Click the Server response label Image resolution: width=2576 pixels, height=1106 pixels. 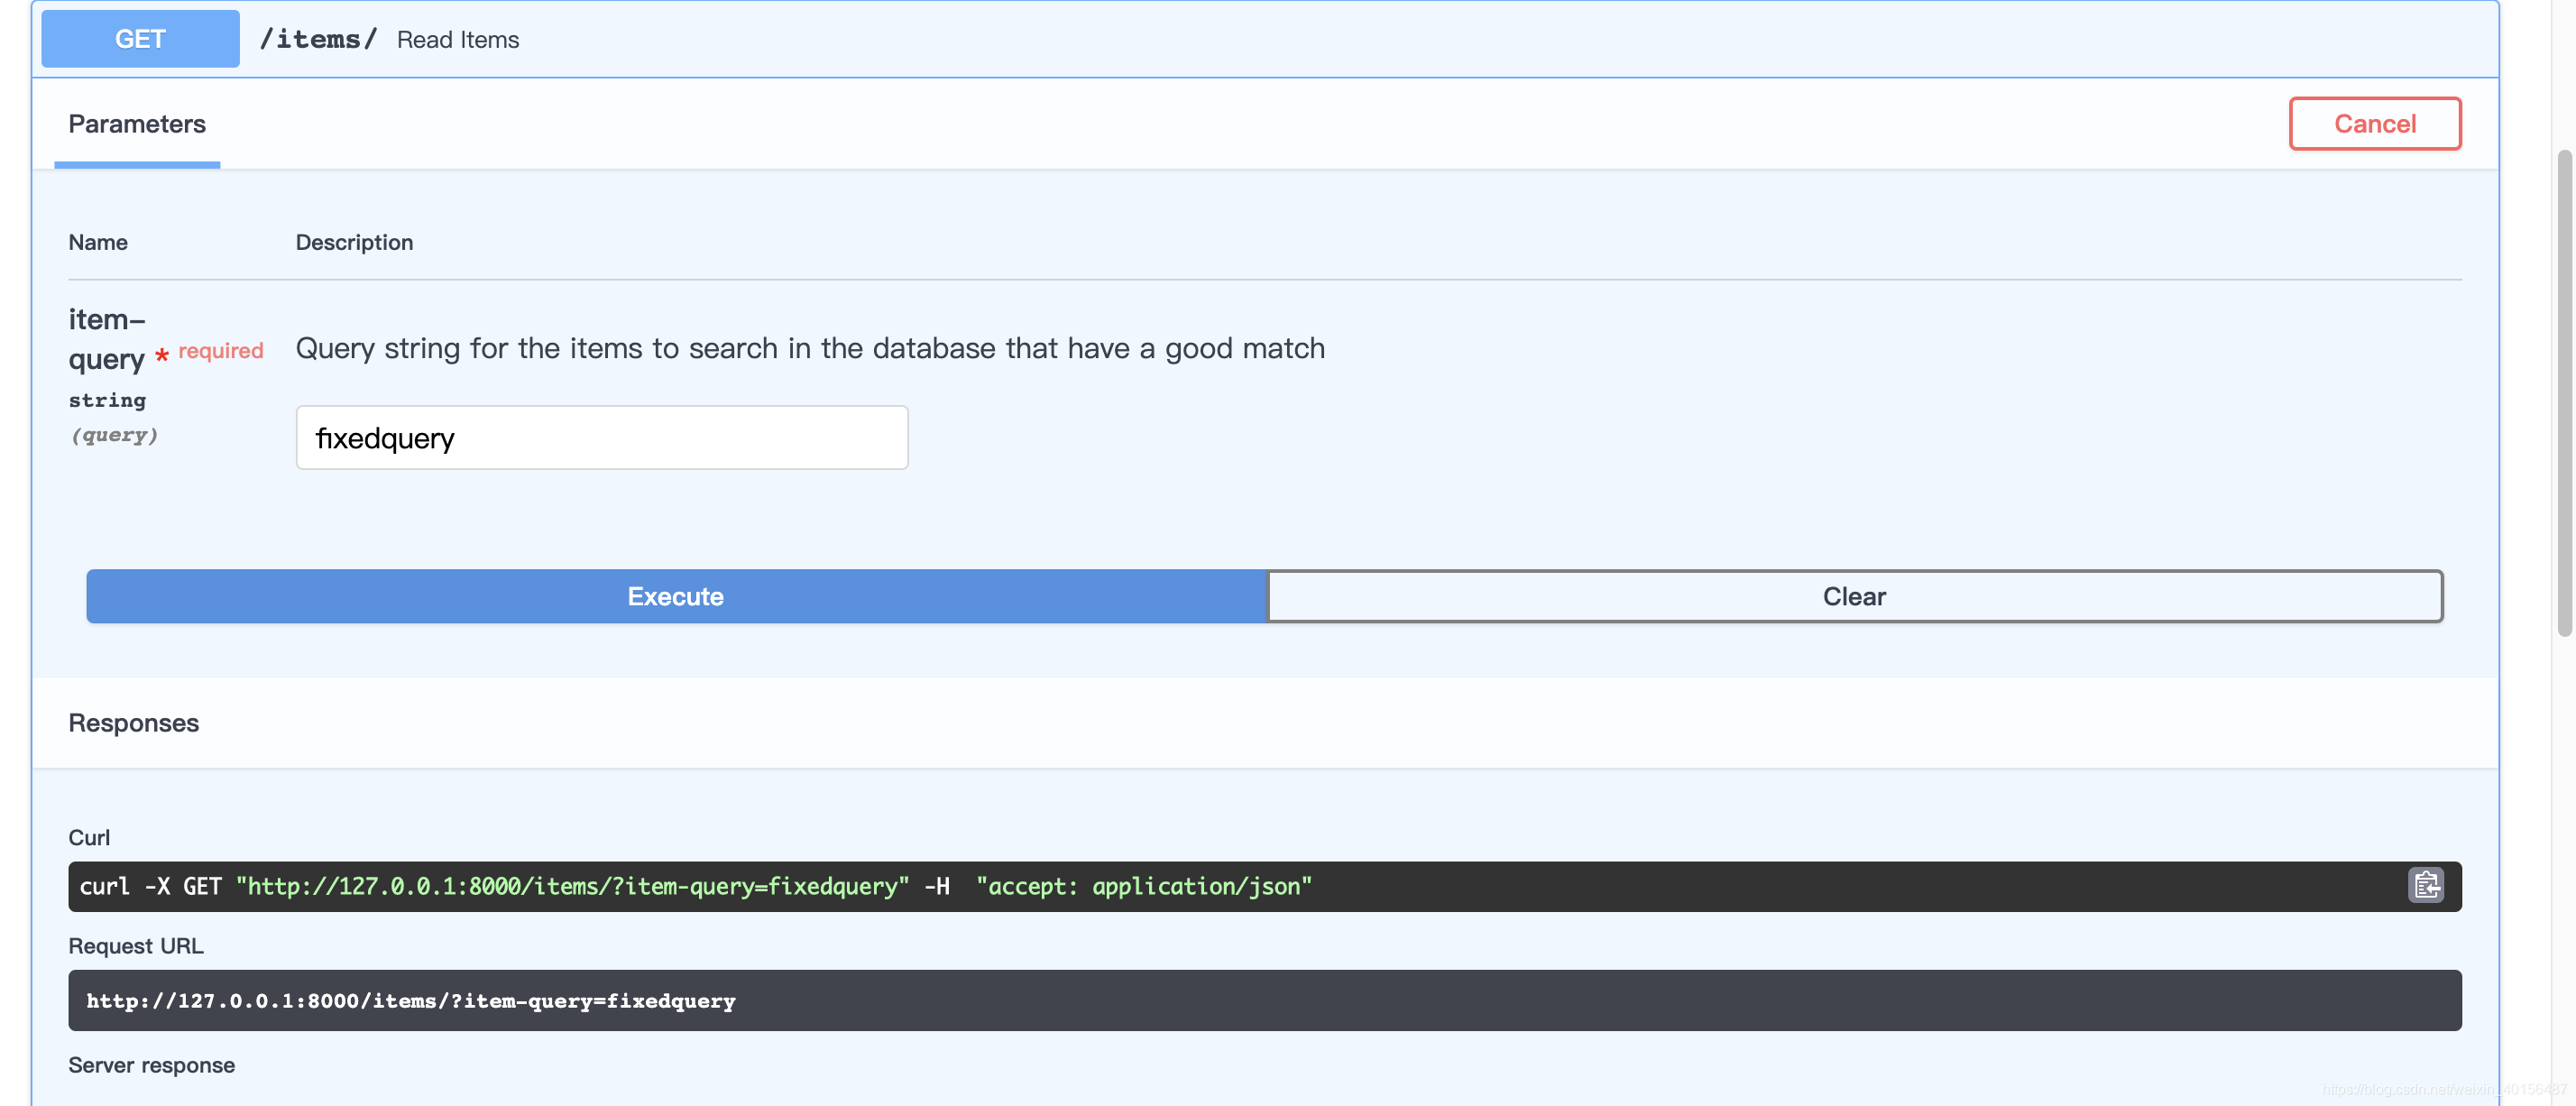click(152, 1065)
